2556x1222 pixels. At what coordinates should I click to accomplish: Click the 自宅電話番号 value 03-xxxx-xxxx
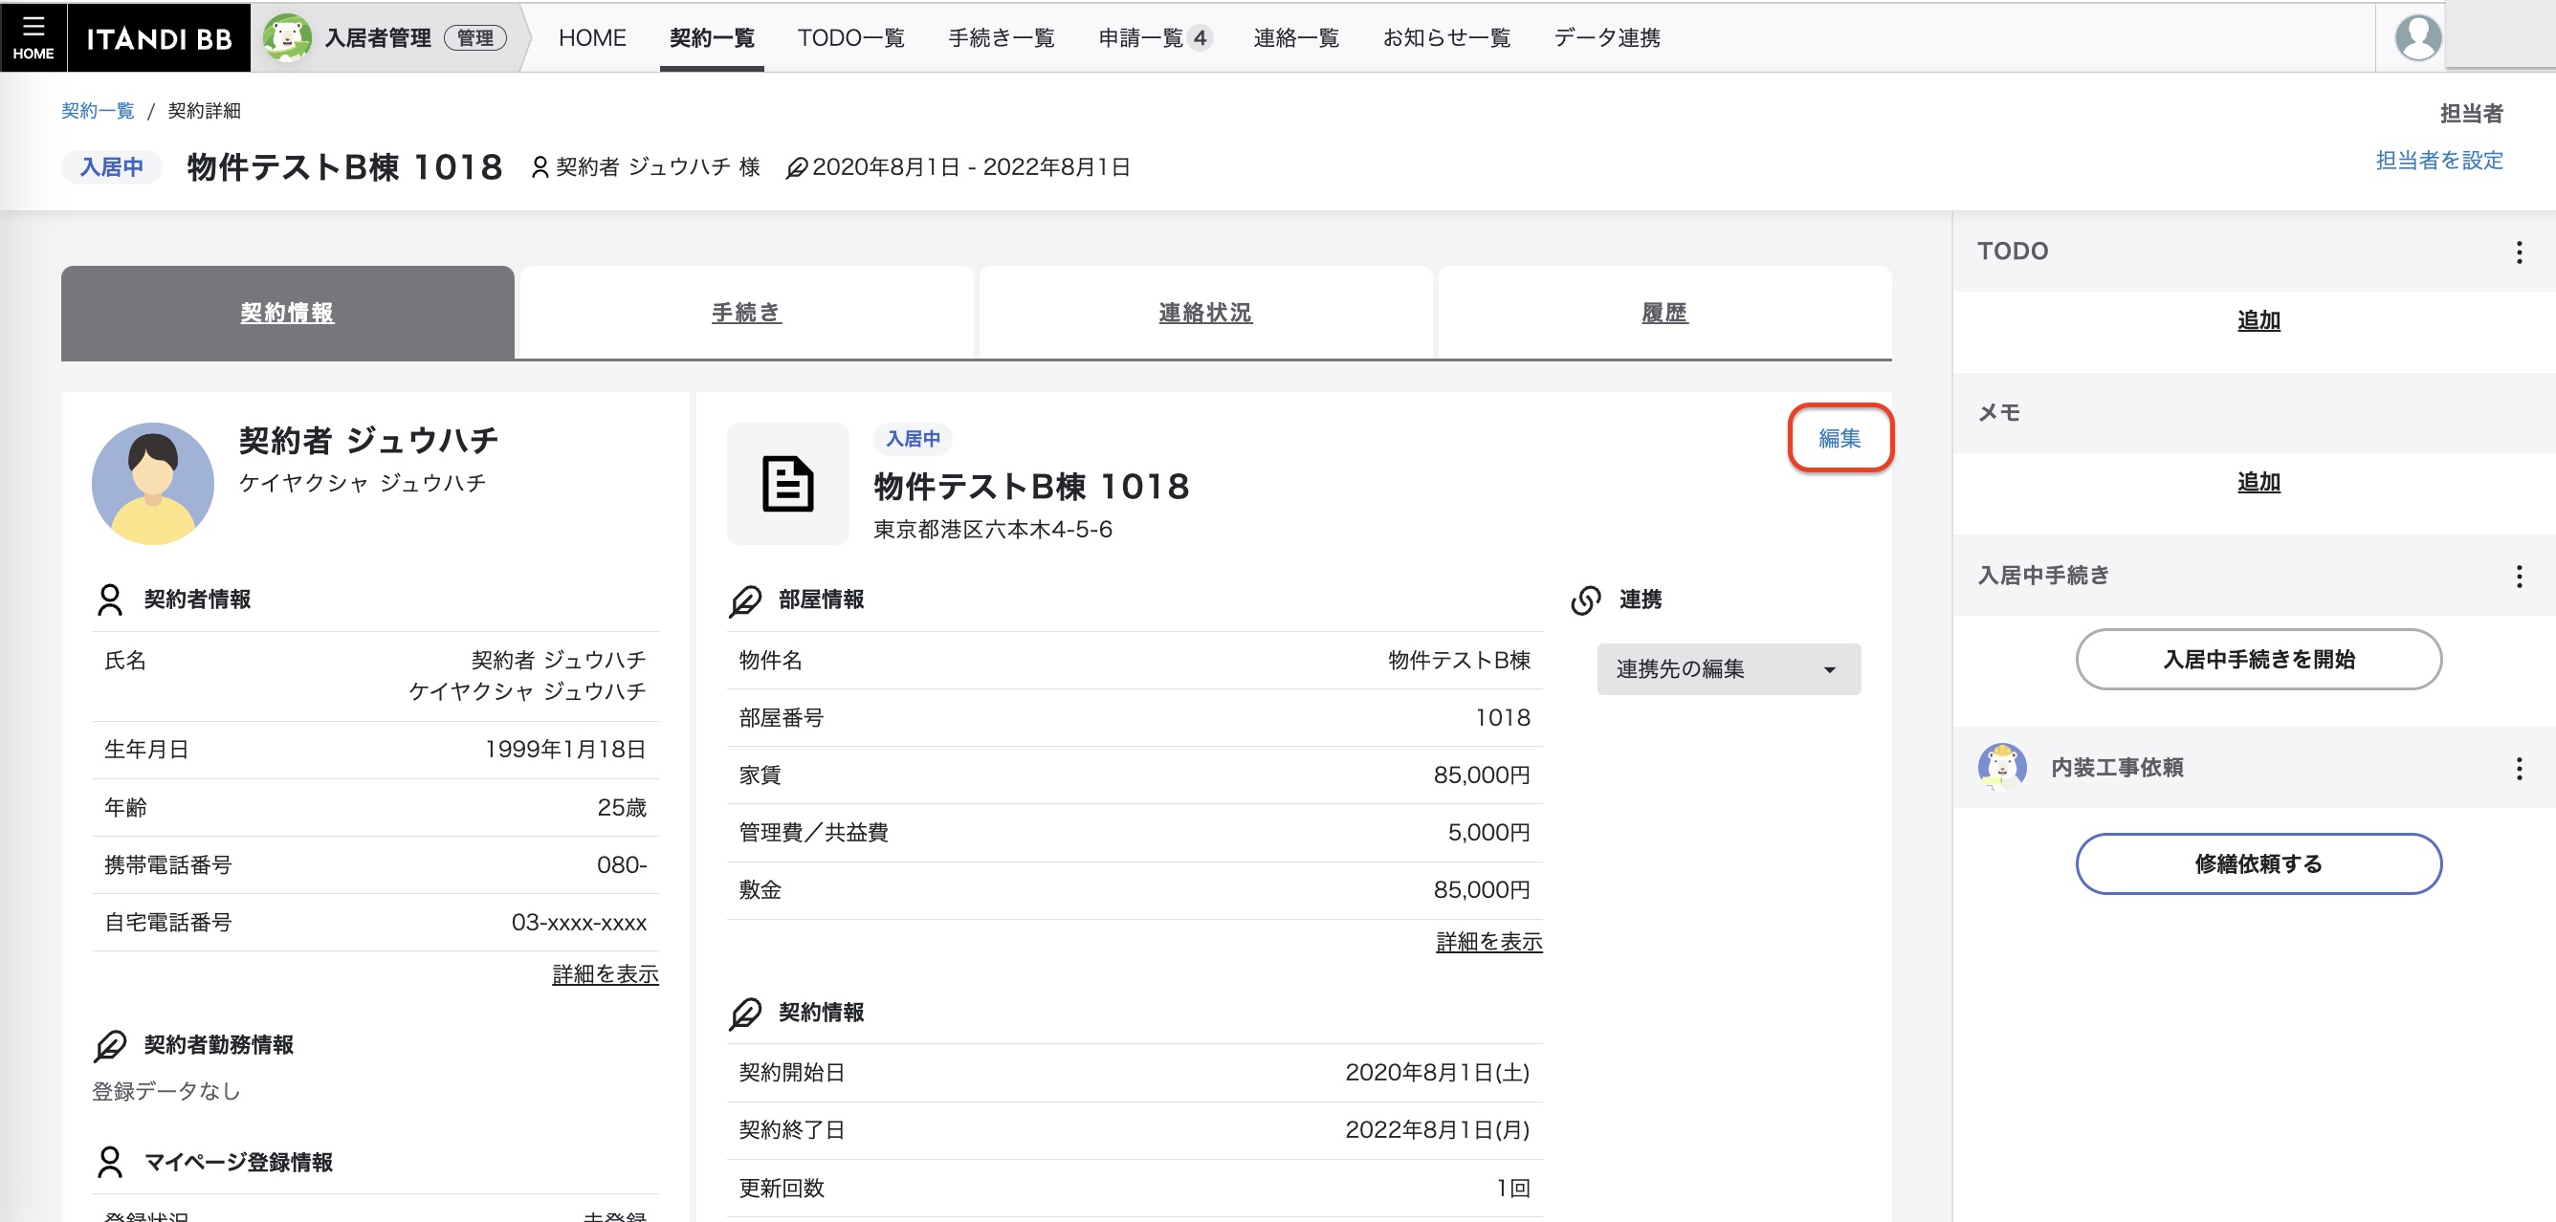(x=579, y=923)
